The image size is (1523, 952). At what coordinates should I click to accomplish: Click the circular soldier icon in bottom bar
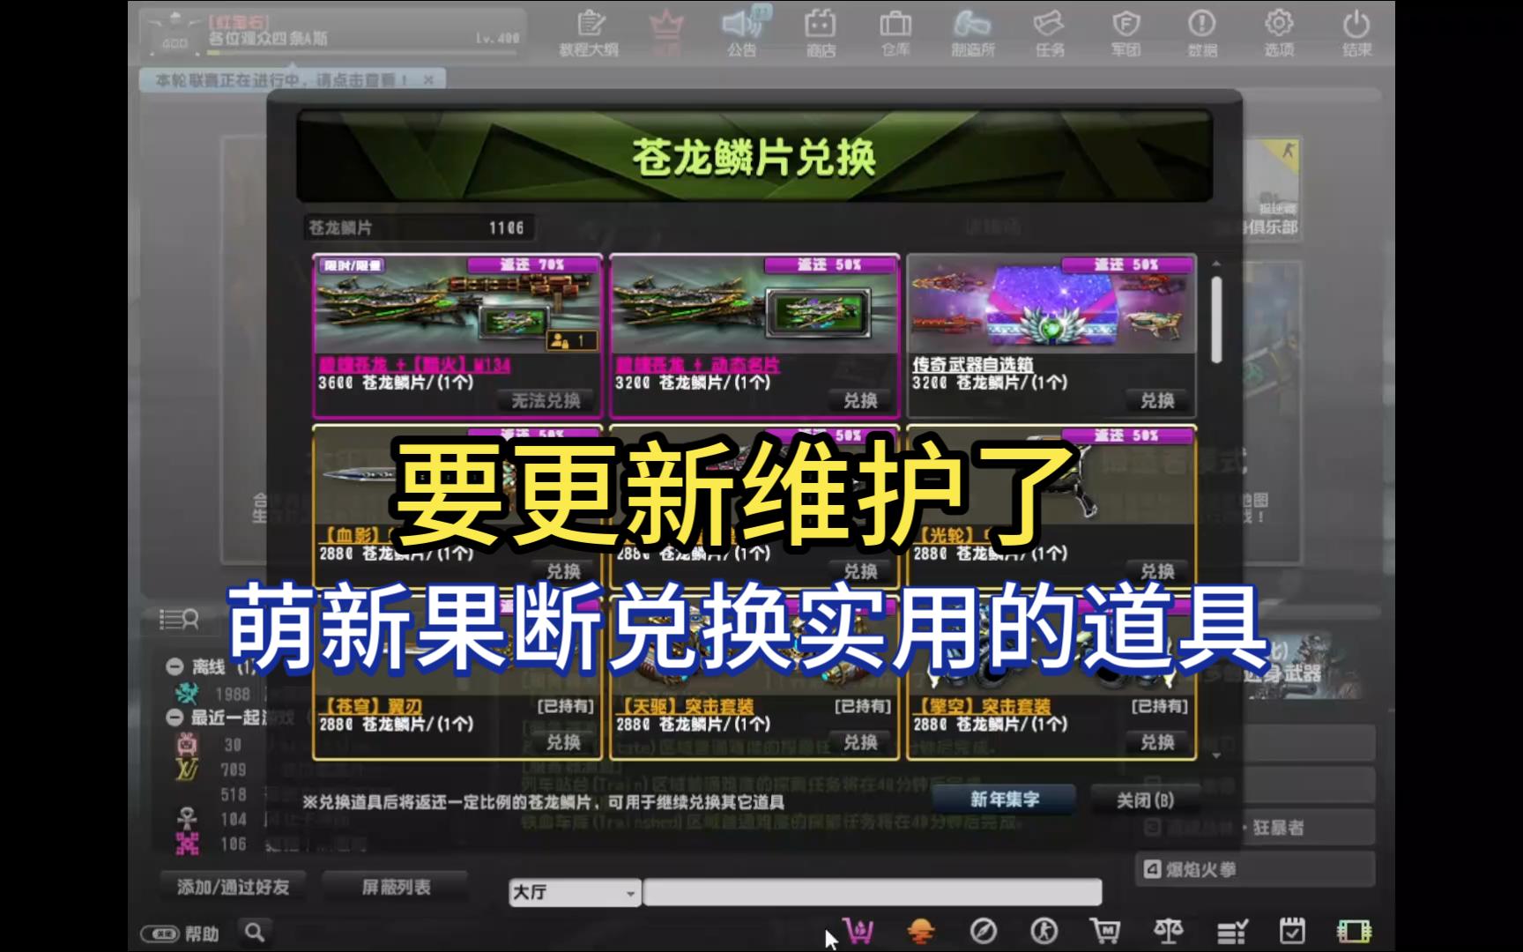[x=1044, y=931]
